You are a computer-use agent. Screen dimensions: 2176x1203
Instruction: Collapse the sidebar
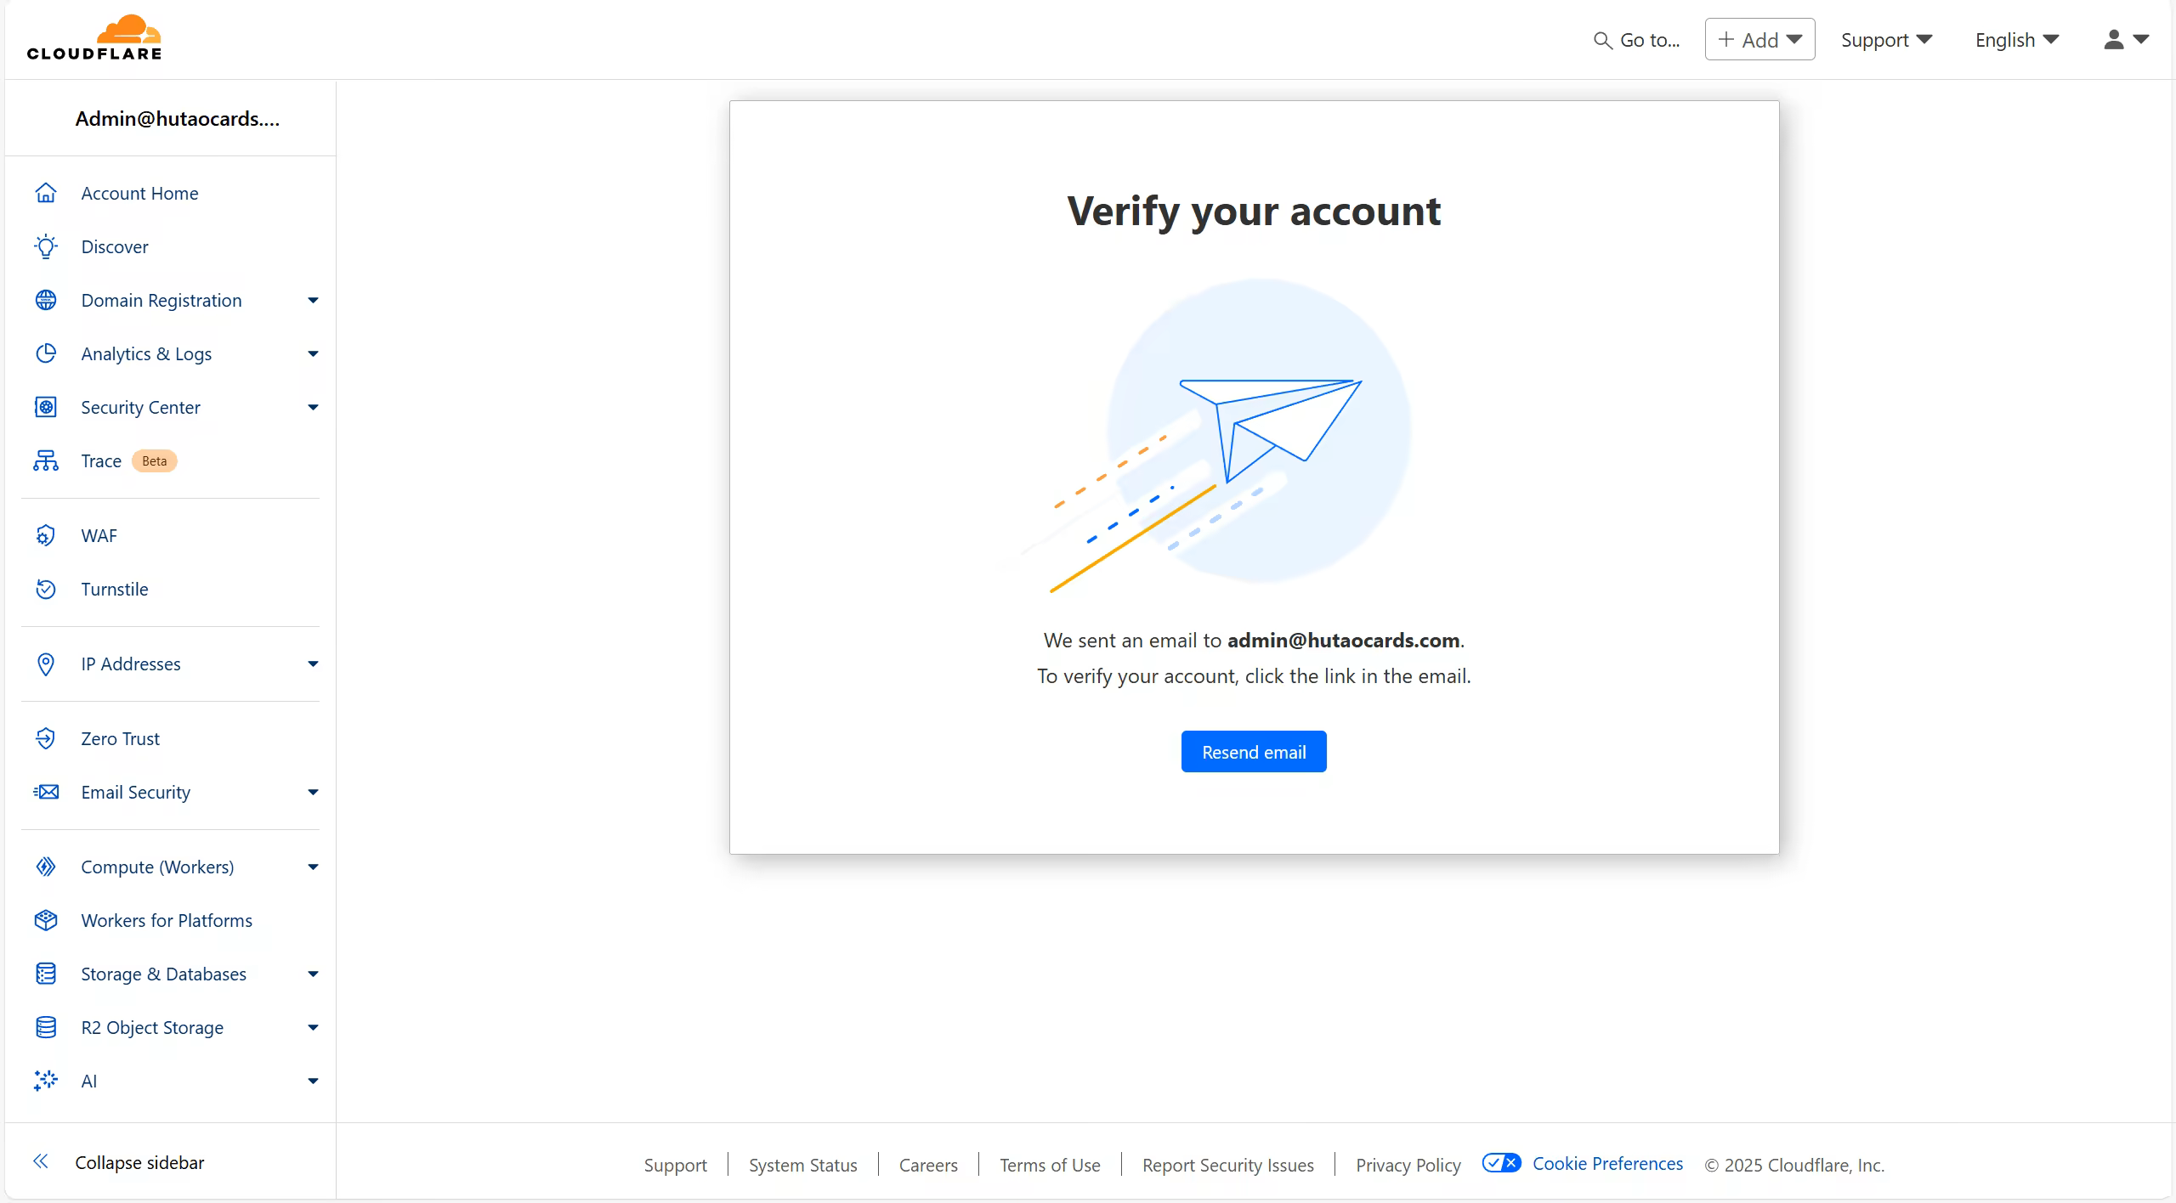coord(119,1162)
